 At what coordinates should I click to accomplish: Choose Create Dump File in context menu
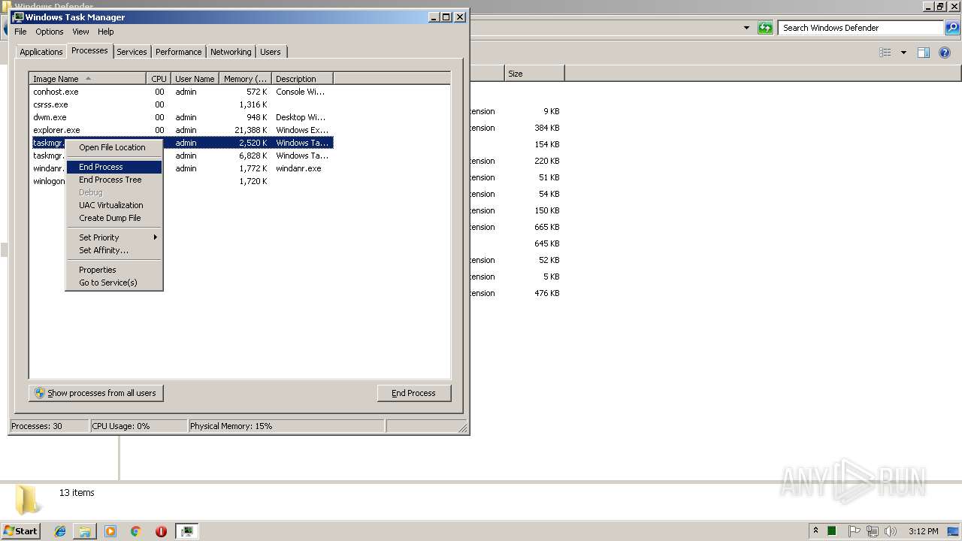(114, 218)
